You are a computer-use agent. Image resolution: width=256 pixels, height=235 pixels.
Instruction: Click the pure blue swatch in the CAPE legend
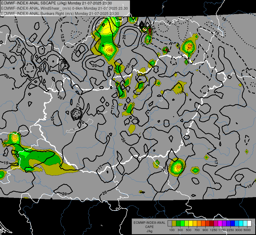[x=233, y=224]
